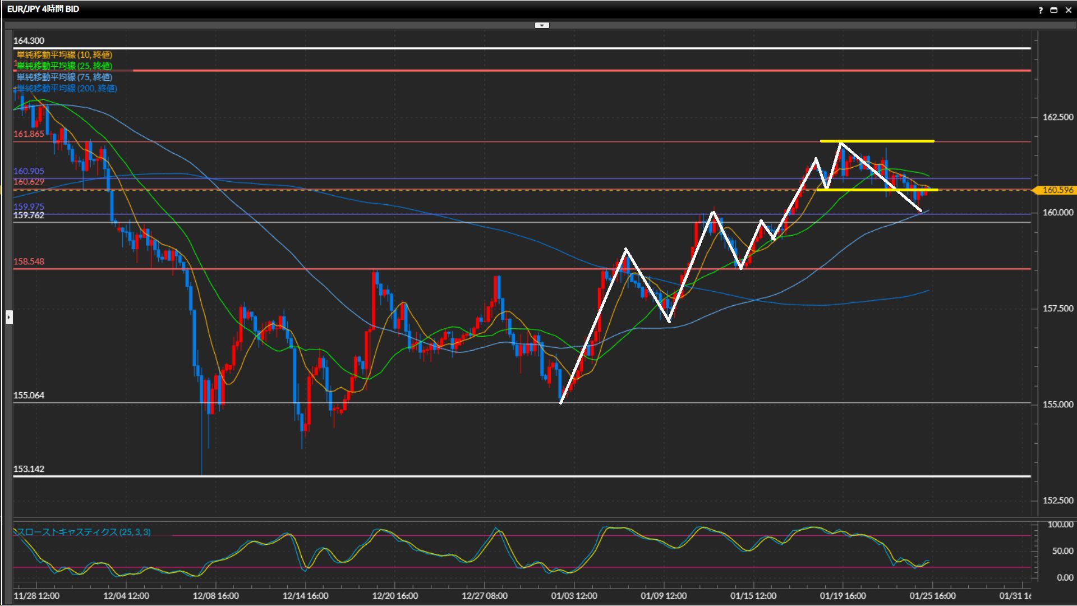Select the 153.142 white support line label
The width and height of the screenshot is (1077, 606).
pos(29,469)
